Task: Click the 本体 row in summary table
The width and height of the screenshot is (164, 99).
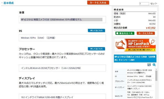Action: tap(134, 71)
